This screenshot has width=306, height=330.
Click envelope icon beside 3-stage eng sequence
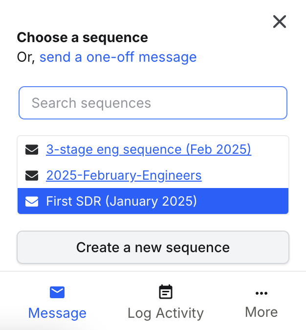pos(32,150)
